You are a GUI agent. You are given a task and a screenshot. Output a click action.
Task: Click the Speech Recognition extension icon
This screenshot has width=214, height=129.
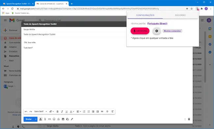pyautogui.click(x=197, y=9)
